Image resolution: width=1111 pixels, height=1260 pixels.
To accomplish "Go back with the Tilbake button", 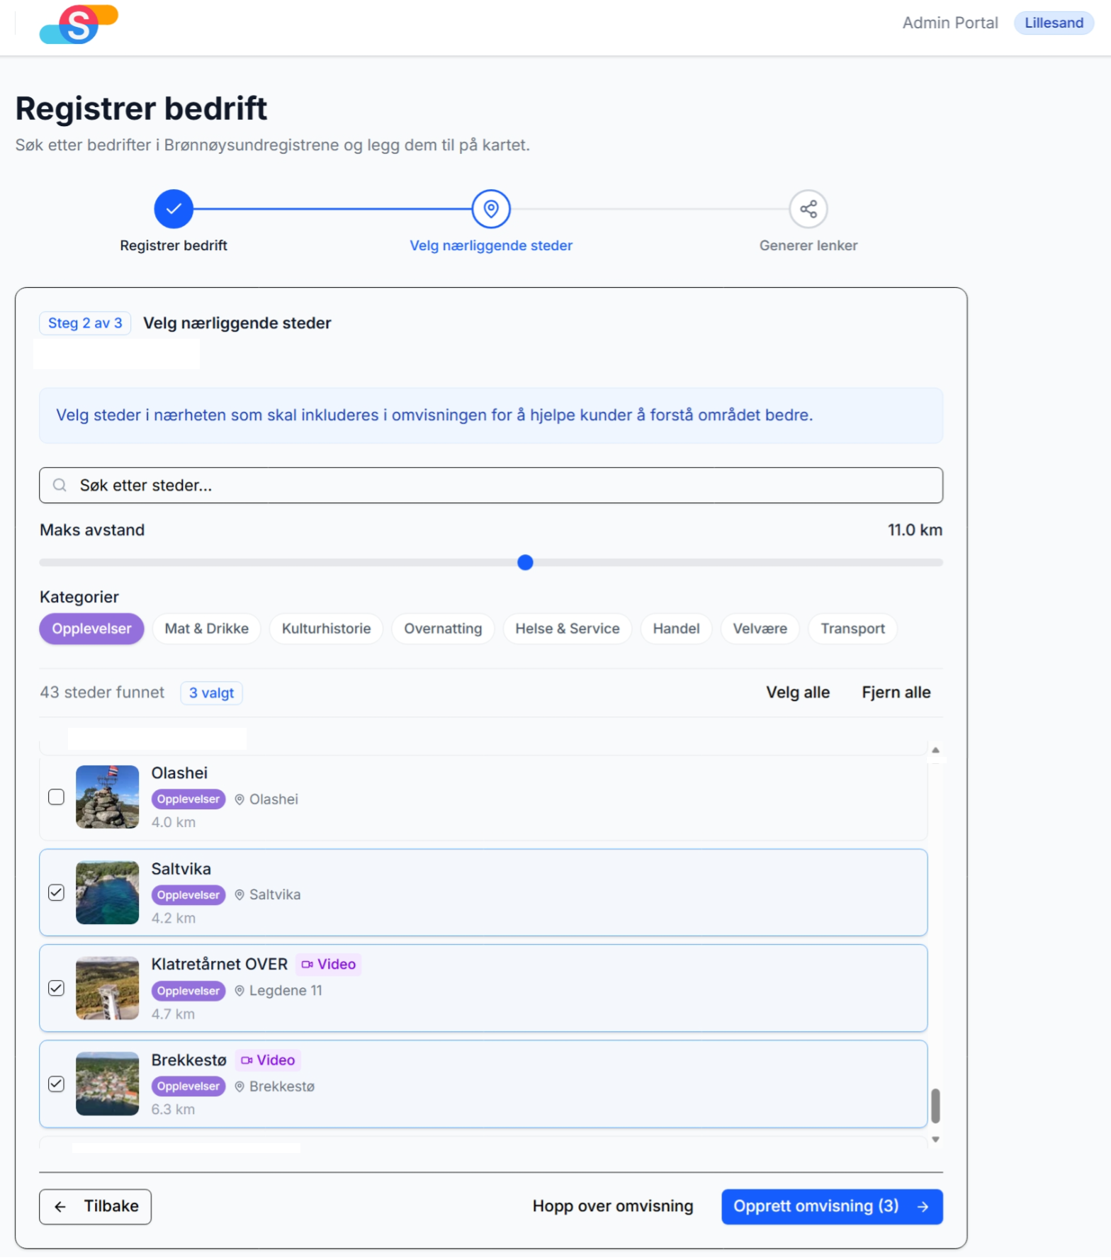I will tap(96, 1206).
